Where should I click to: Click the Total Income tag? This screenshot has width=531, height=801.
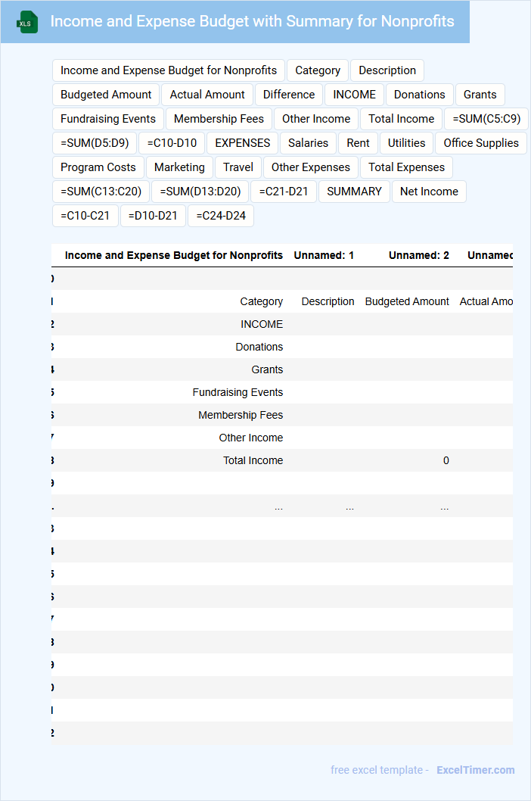click(402, 119)
